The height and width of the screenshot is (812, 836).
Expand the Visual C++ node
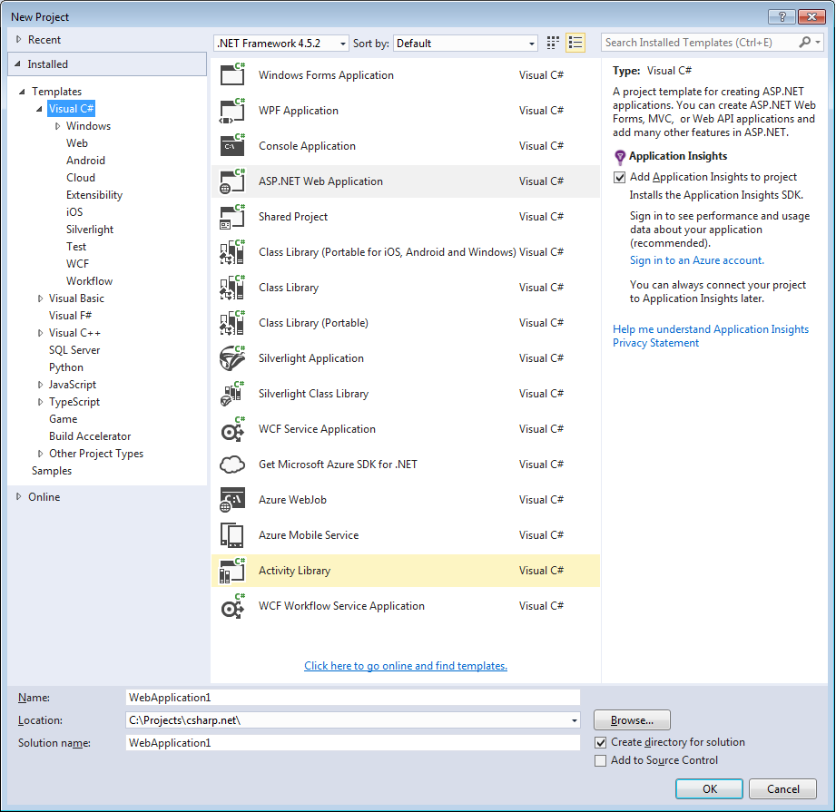(x=40, y=333)
